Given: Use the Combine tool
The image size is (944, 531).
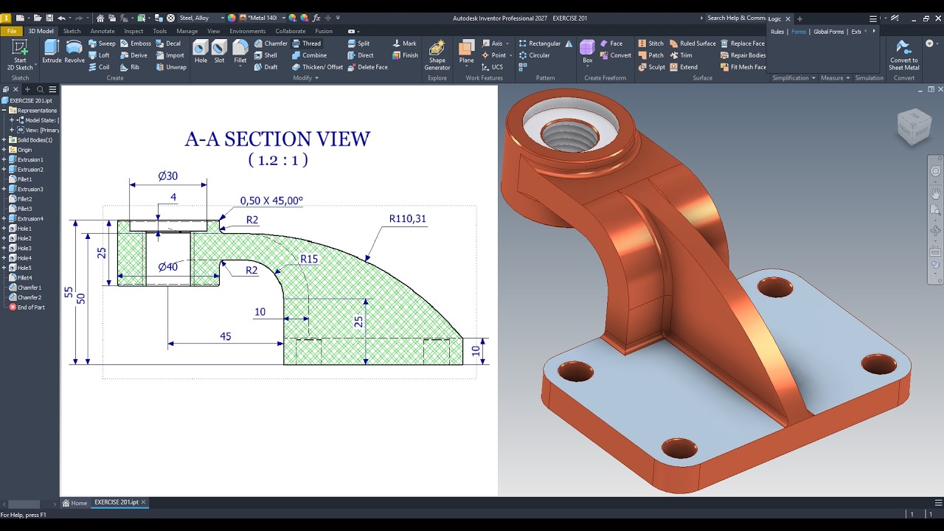Looking at the screenshot, I should 309,55.
